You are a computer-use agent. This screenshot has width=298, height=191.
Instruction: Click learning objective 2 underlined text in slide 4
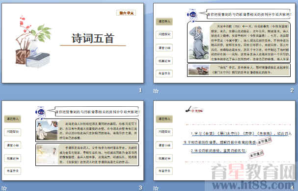coord(219,151)
